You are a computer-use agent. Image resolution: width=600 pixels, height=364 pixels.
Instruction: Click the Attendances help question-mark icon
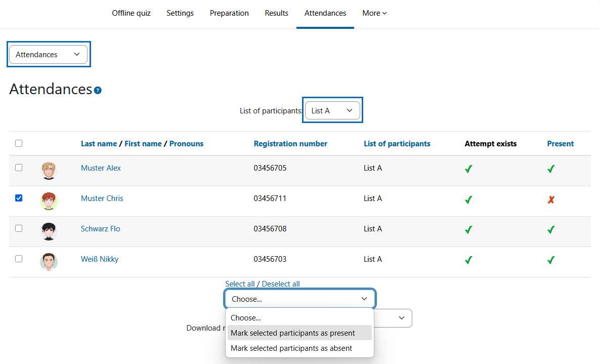pyautogui.click(x=98, y=90)
